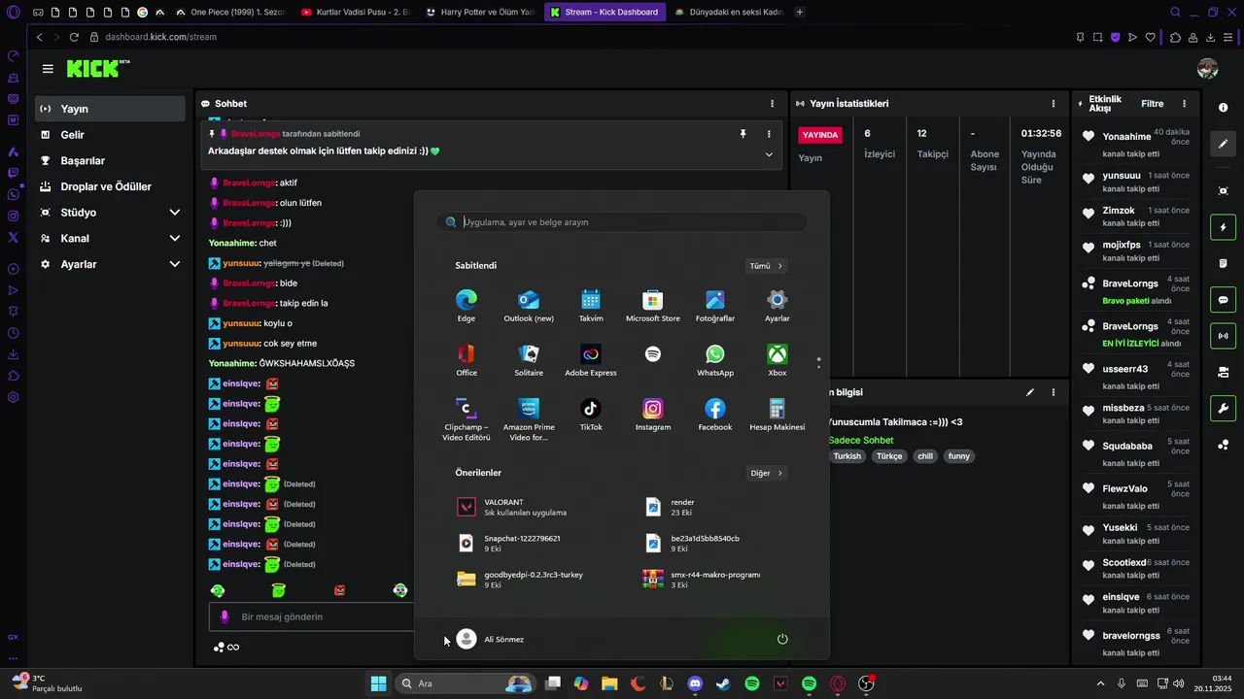Toggle the lightning activity feed widget icon
The height and width of the screenshot is (699, 1244).
point(1224,227)
